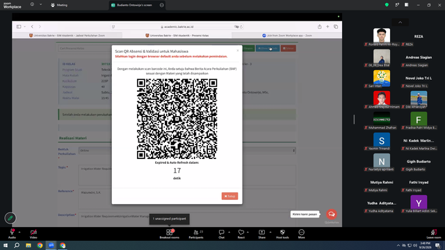Click the QR code image
This screenshot has width=445, height=250.
pos(177,119)
